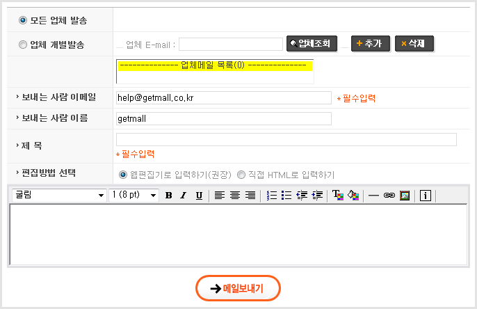This screenshot has height=309, width=477.
Task: Send the email with 메일보내기
Action: pyautogui.click(x=238, y=288)
